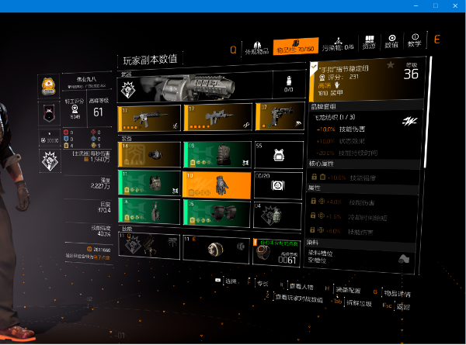Click the dye slot swatch icon

(x=404, y=259)
